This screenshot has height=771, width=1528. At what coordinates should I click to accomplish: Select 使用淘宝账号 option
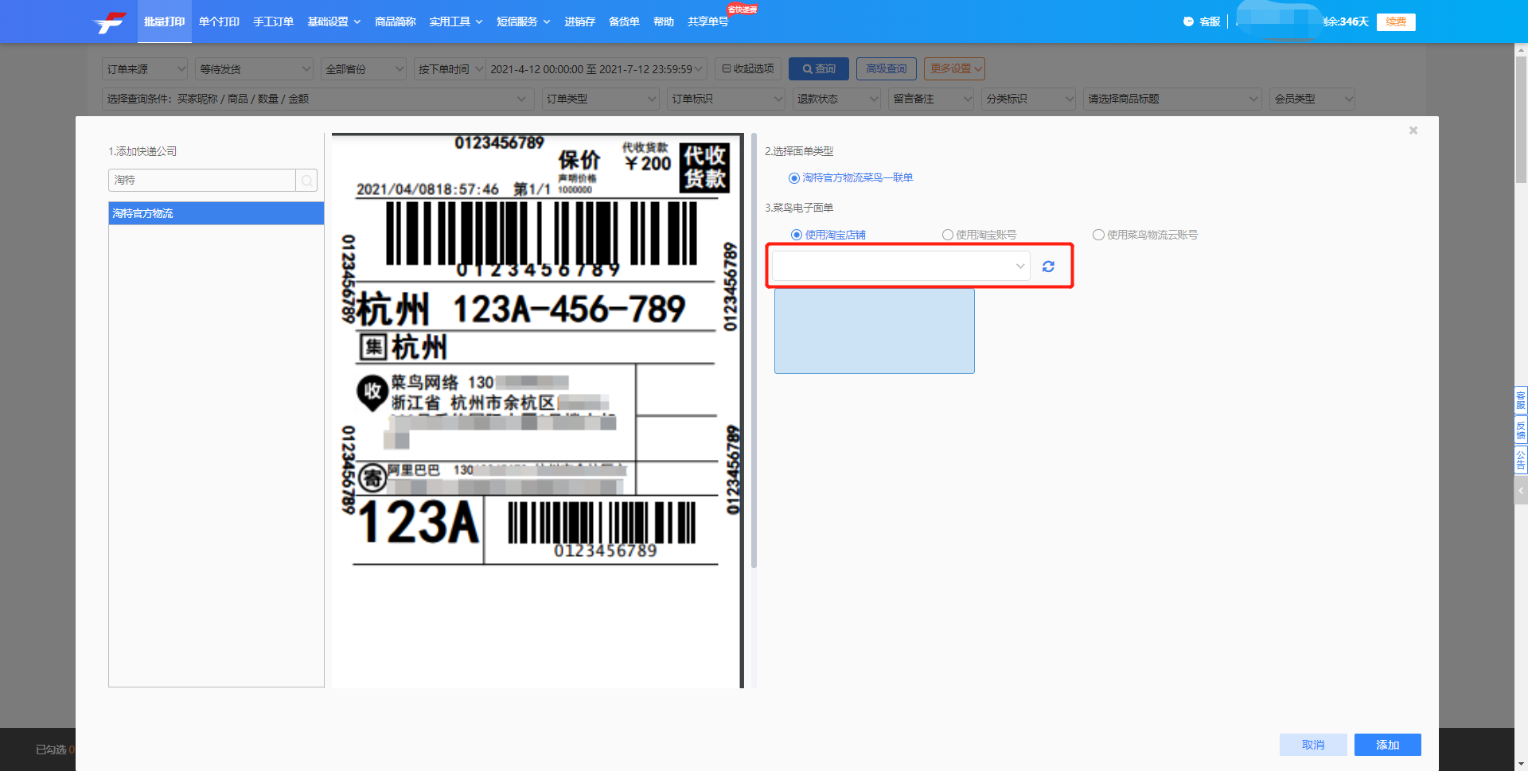tap(979, 235)
